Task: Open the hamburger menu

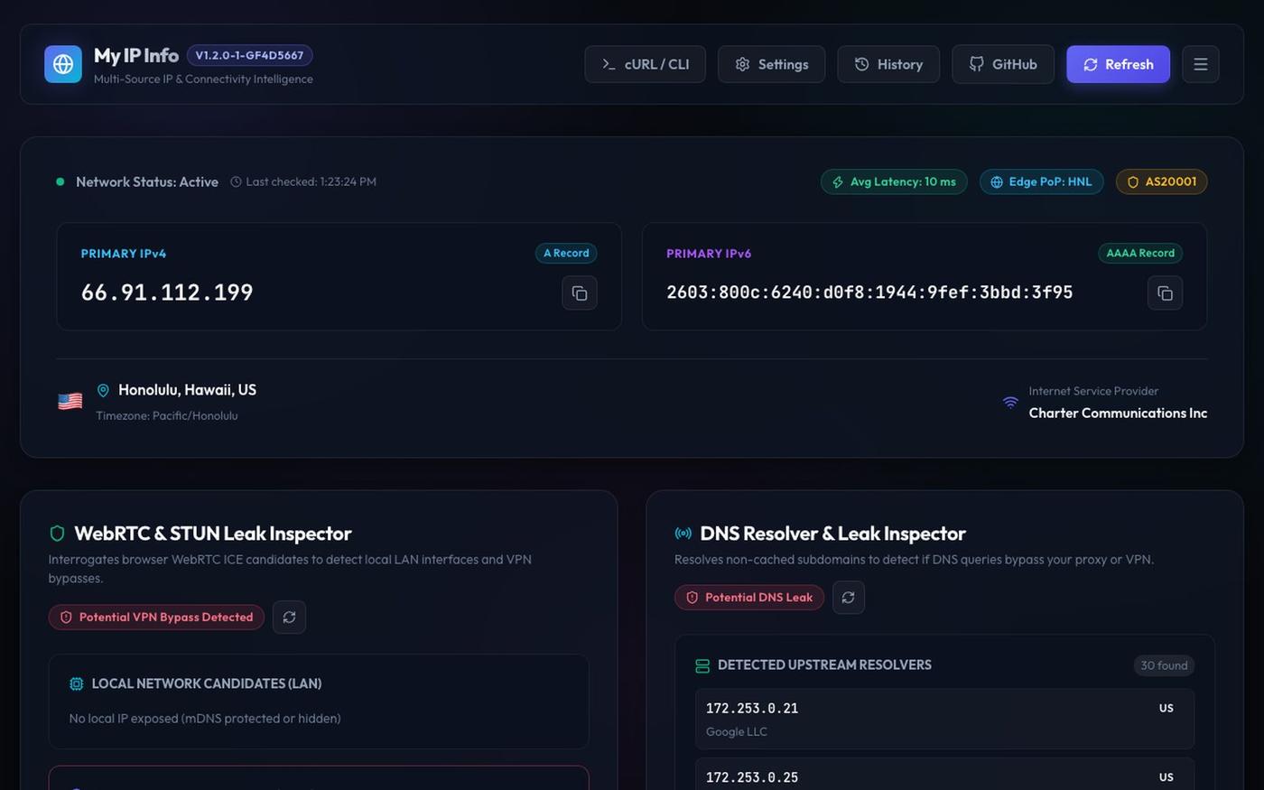Action: coord(1201,64)
